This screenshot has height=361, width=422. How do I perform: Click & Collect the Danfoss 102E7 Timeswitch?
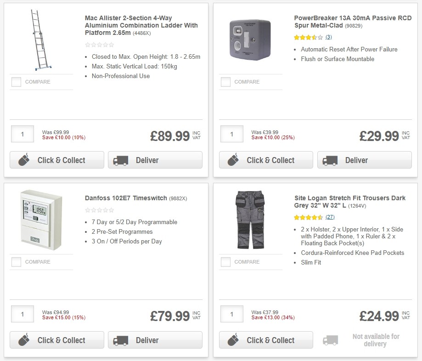pos(56,340)
